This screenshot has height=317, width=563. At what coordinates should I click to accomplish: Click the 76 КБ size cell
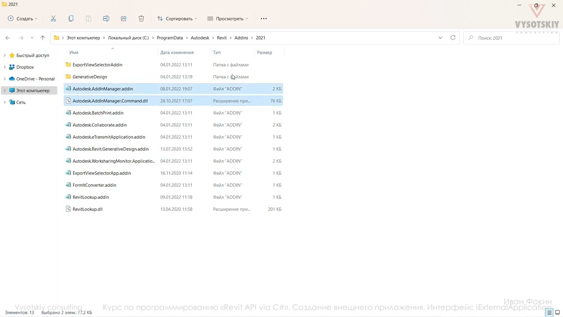click(276, 101)
